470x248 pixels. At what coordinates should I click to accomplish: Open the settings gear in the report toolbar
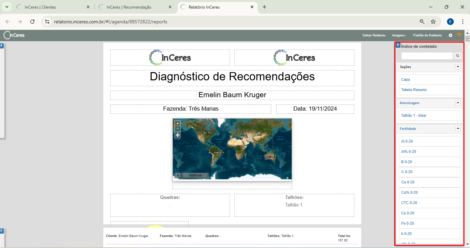450,35
